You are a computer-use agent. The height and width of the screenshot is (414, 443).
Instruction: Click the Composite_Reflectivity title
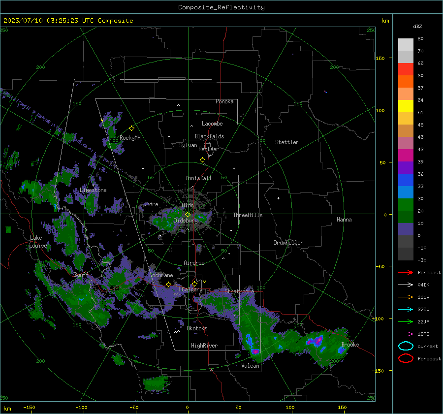pyautogui.click(x=221, y=7)
